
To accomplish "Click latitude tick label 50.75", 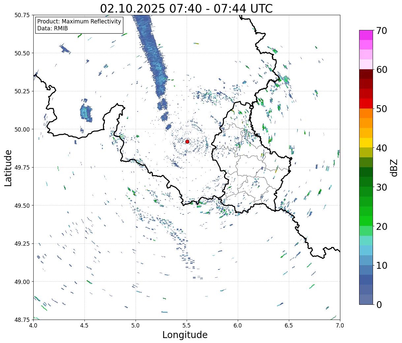I will pyautogui.click(x=22, y=15).
